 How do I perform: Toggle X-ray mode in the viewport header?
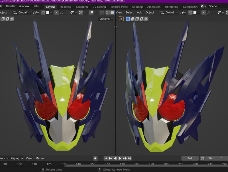coord(91,12)
